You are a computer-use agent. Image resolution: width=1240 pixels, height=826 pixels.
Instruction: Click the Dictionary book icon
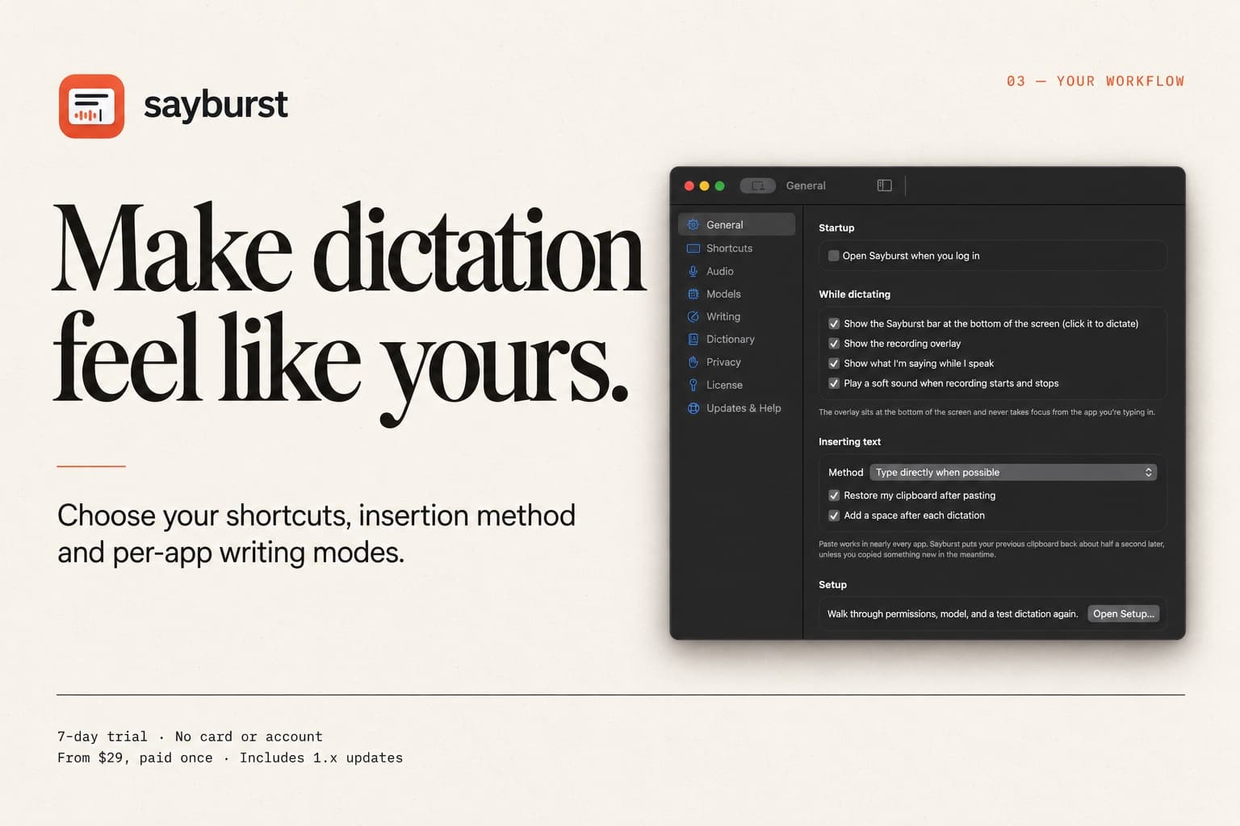tap(693, 339)
